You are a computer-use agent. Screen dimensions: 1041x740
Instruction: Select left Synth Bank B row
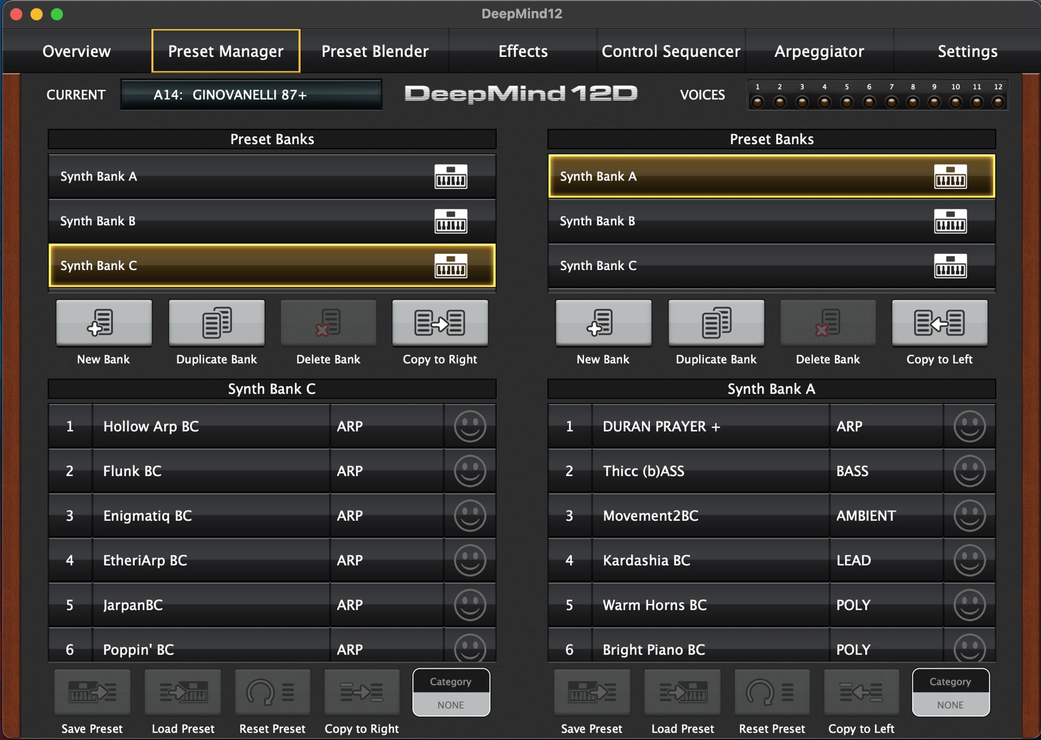pos(272,221)
